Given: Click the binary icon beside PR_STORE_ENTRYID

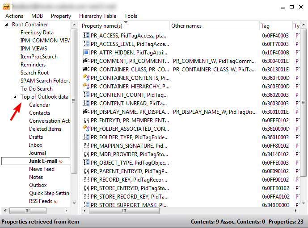Looking at the screenshot, I should [86, 188].
